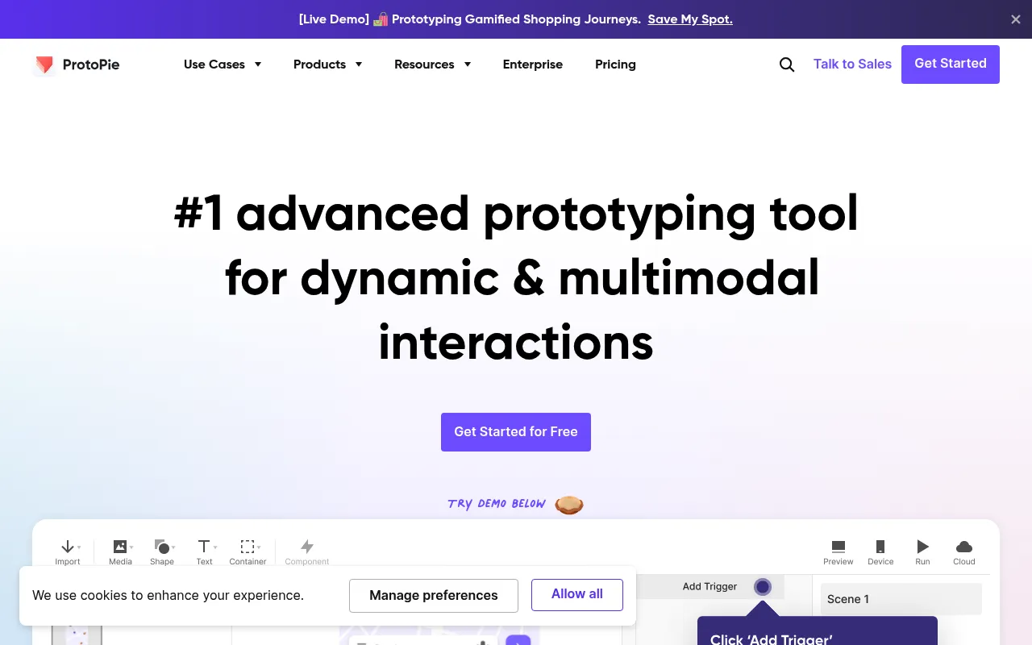The height and width of the screenshot is (645, 1032).
Task: Open the Device icon in demo toolbar
Action: [880, 547]
